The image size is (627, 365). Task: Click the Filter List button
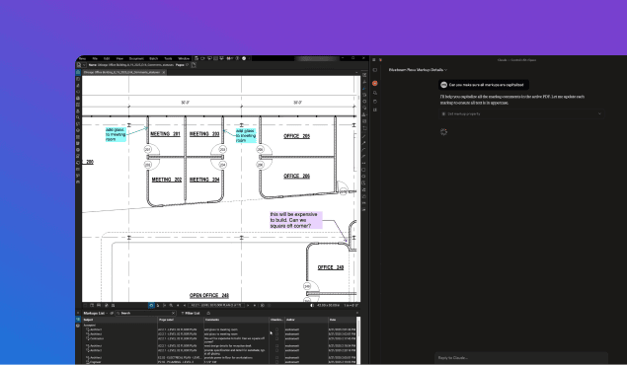tap(191, 313)
